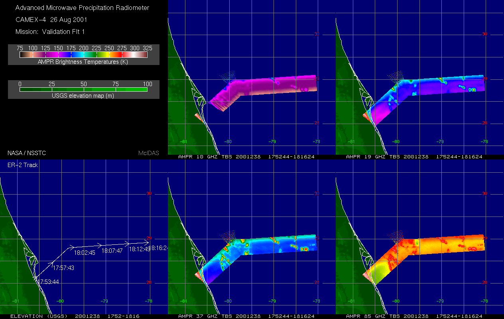The height and width of the screenshot is (319, 504).
Task: Click the NASA / NSSTC credit text
Action: coord(26,153)
